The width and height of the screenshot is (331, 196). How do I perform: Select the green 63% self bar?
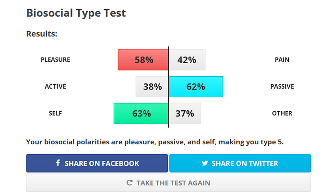141,114
